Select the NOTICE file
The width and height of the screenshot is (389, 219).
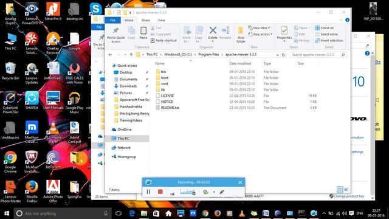point(167,102)
